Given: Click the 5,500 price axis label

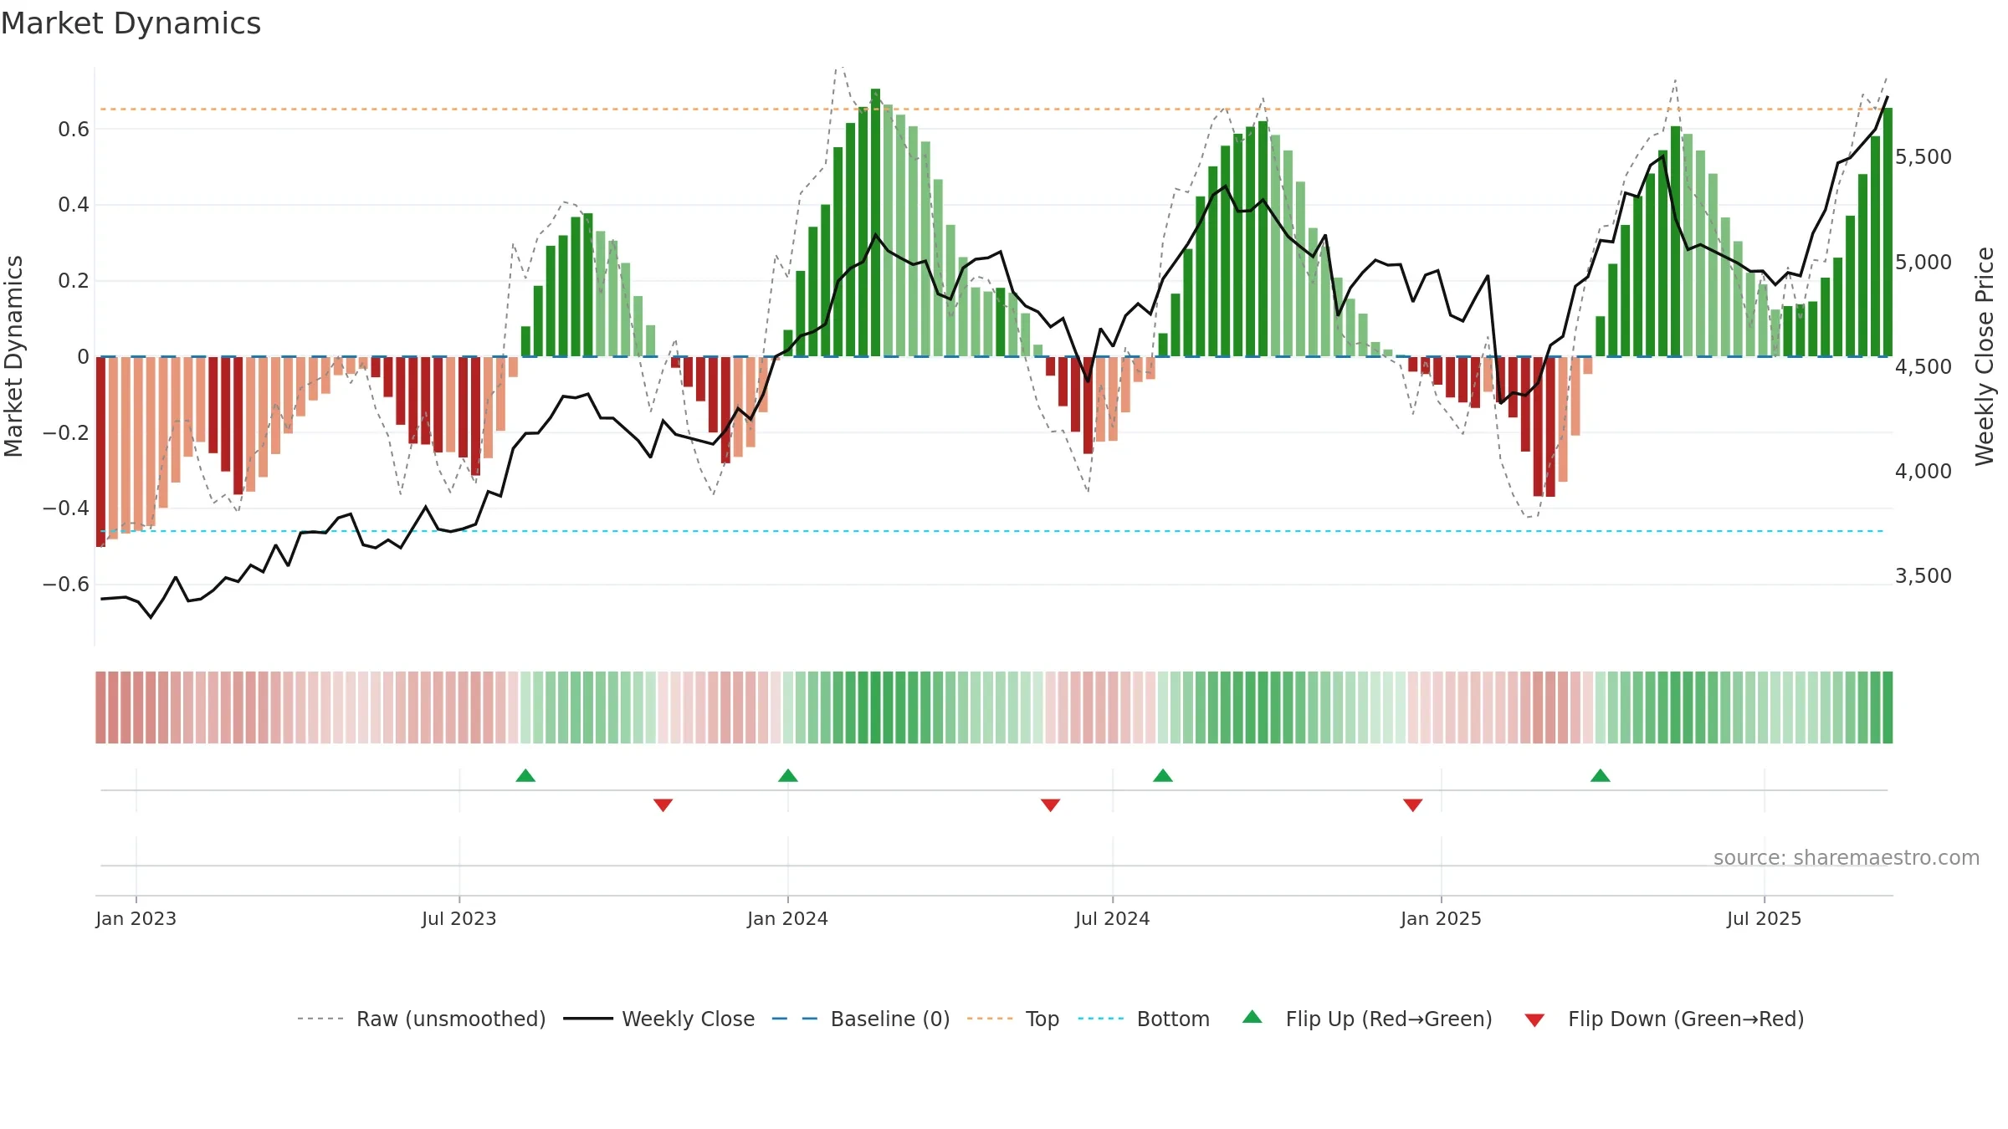Looking at the screenshot, I should point(1923,157).
